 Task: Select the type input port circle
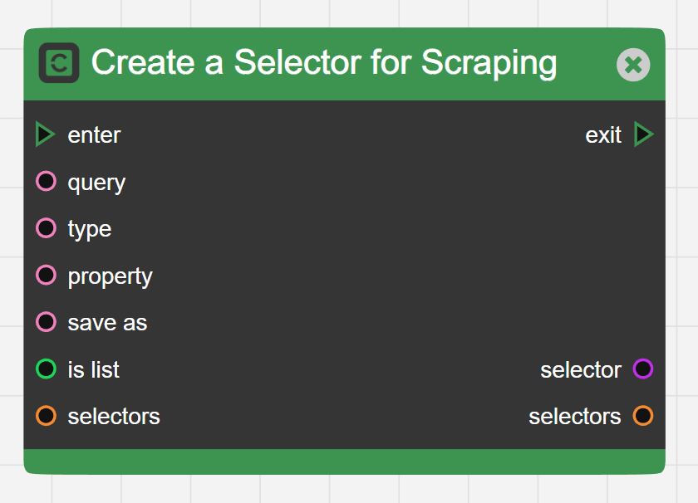(46, 228)
